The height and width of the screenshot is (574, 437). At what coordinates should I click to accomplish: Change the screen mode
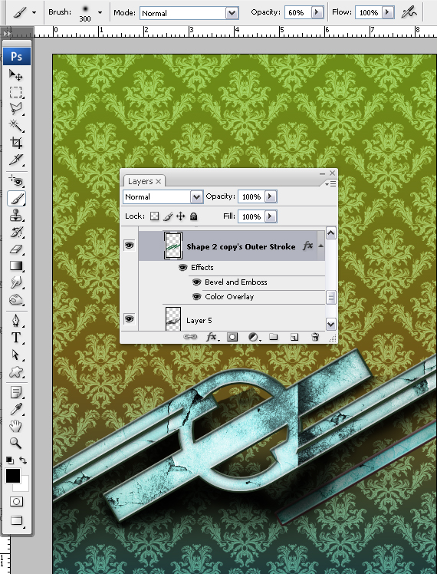point(16,520)
